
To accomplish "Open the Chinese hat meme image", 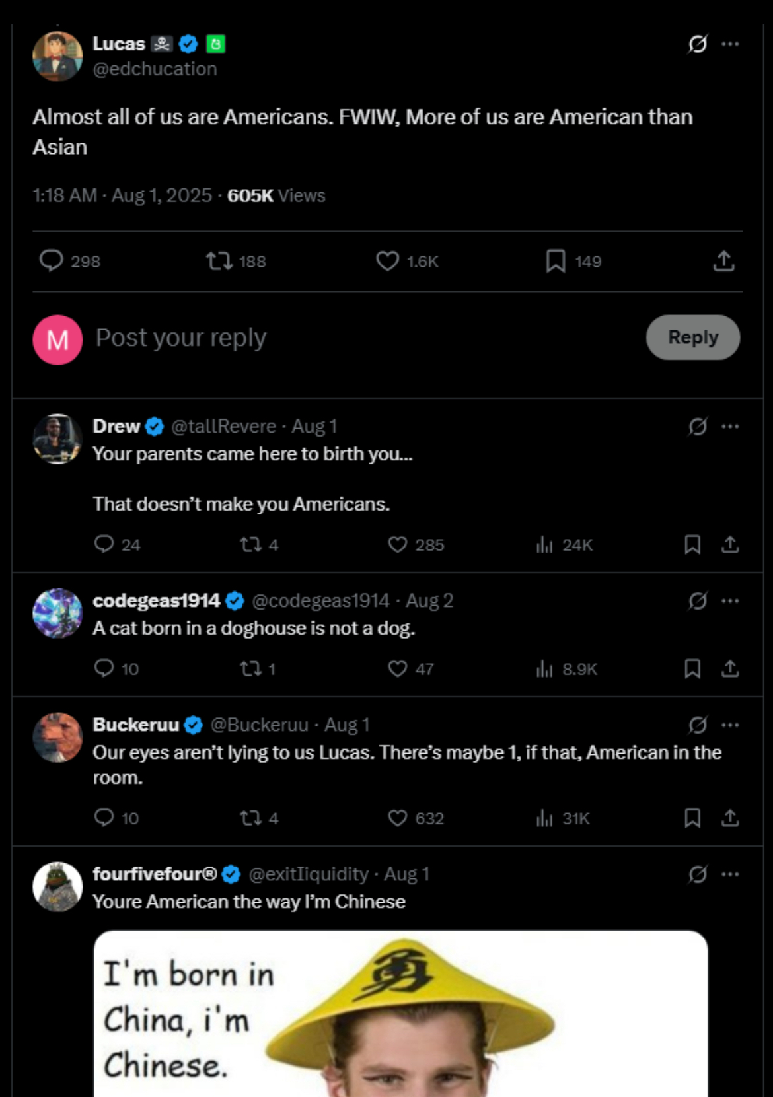I will click(x=400, y=1014).
